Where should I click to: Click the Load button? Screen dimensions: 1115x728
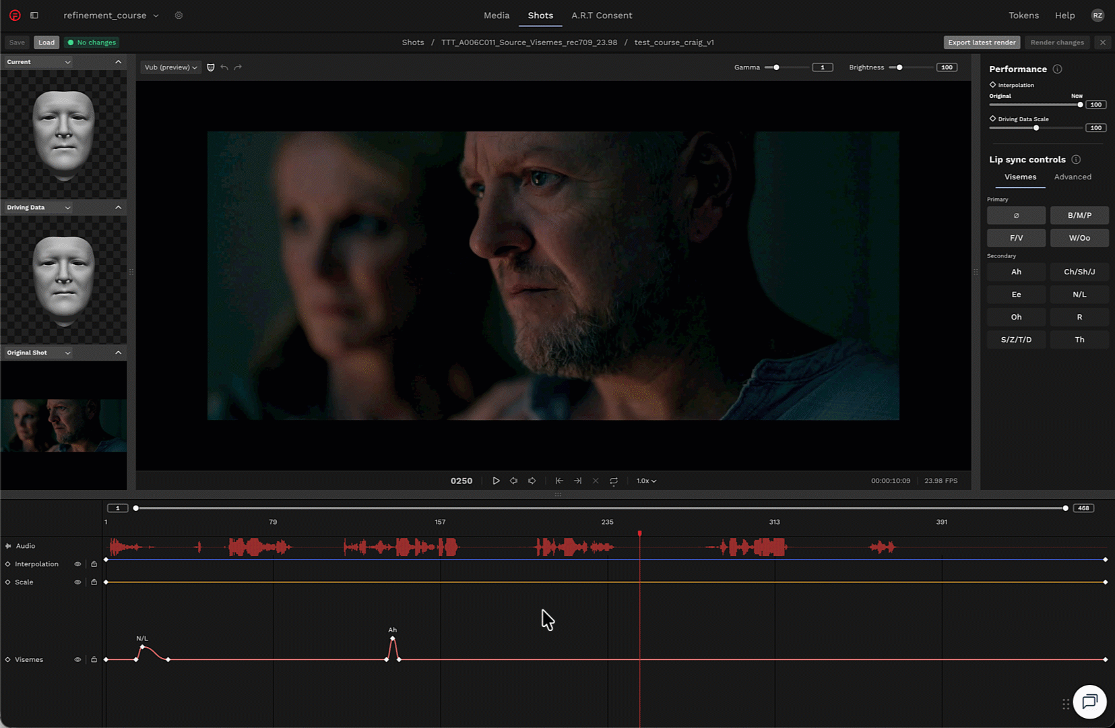tap(46, 42)
